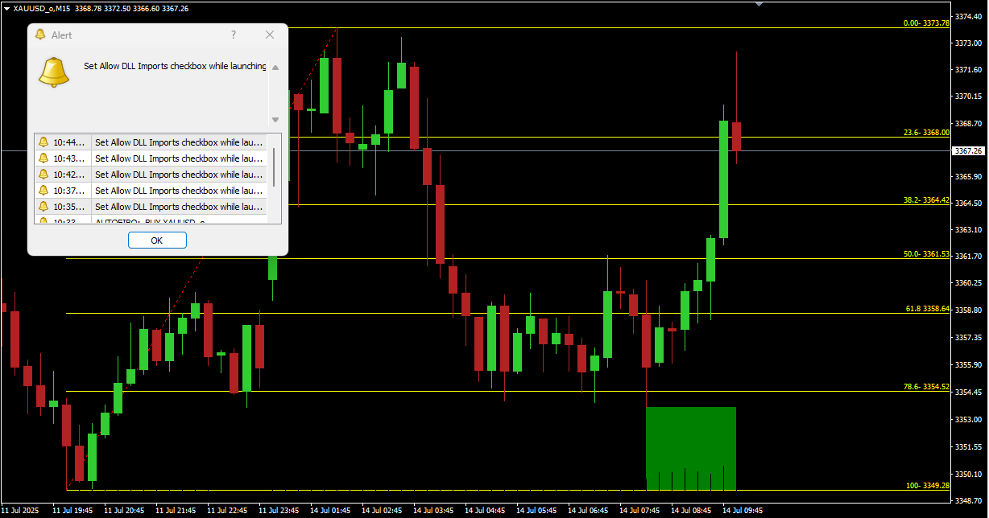Click the help question mark in Alert dialog
Image resolution: width=989 pixels, height=518 pixels.
click(234, 35)
